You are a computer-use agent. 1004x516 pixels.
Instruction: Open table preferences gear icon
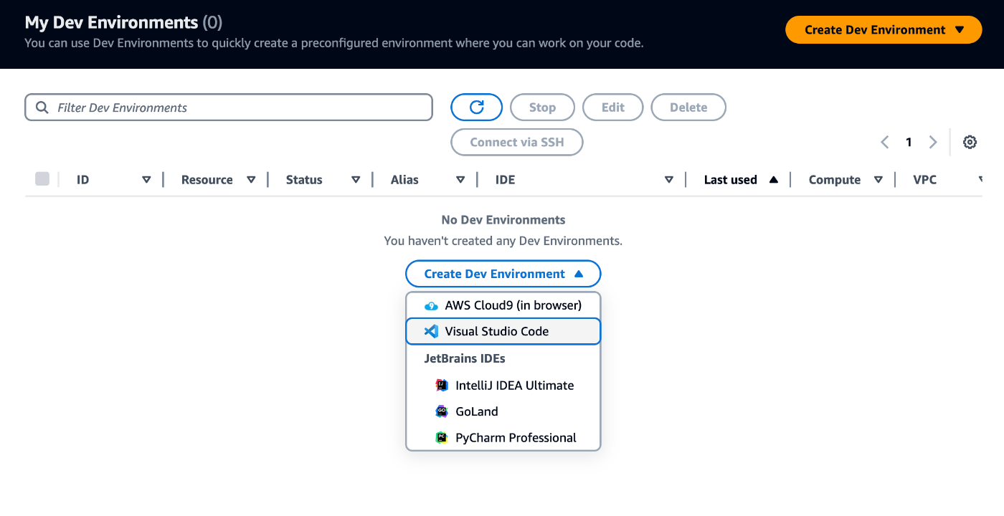970,142
